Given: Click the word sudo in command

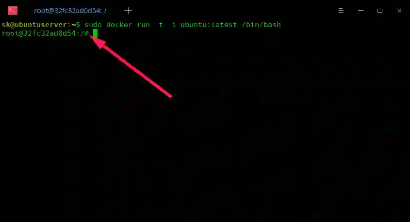Looking at the screenshot, I should coord(93,25).
